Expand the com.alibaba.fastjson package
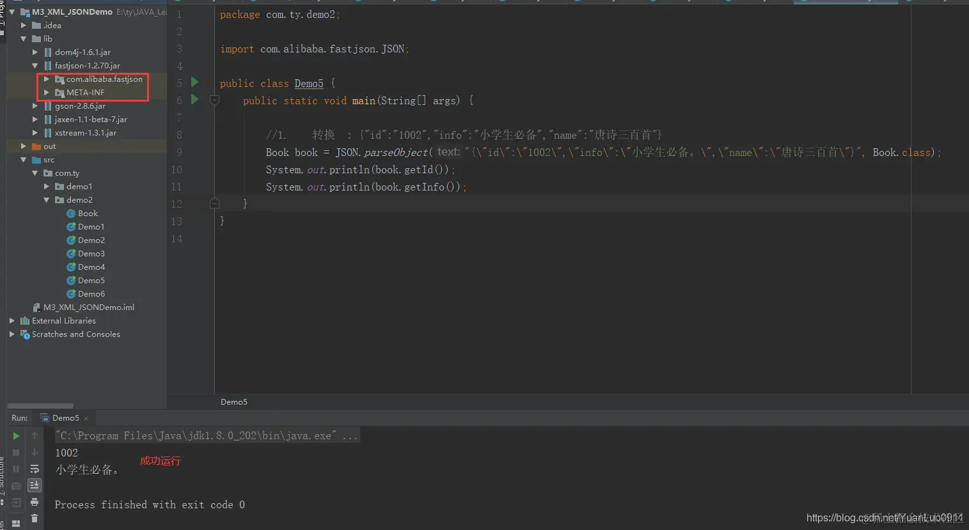 coord(47,79)
